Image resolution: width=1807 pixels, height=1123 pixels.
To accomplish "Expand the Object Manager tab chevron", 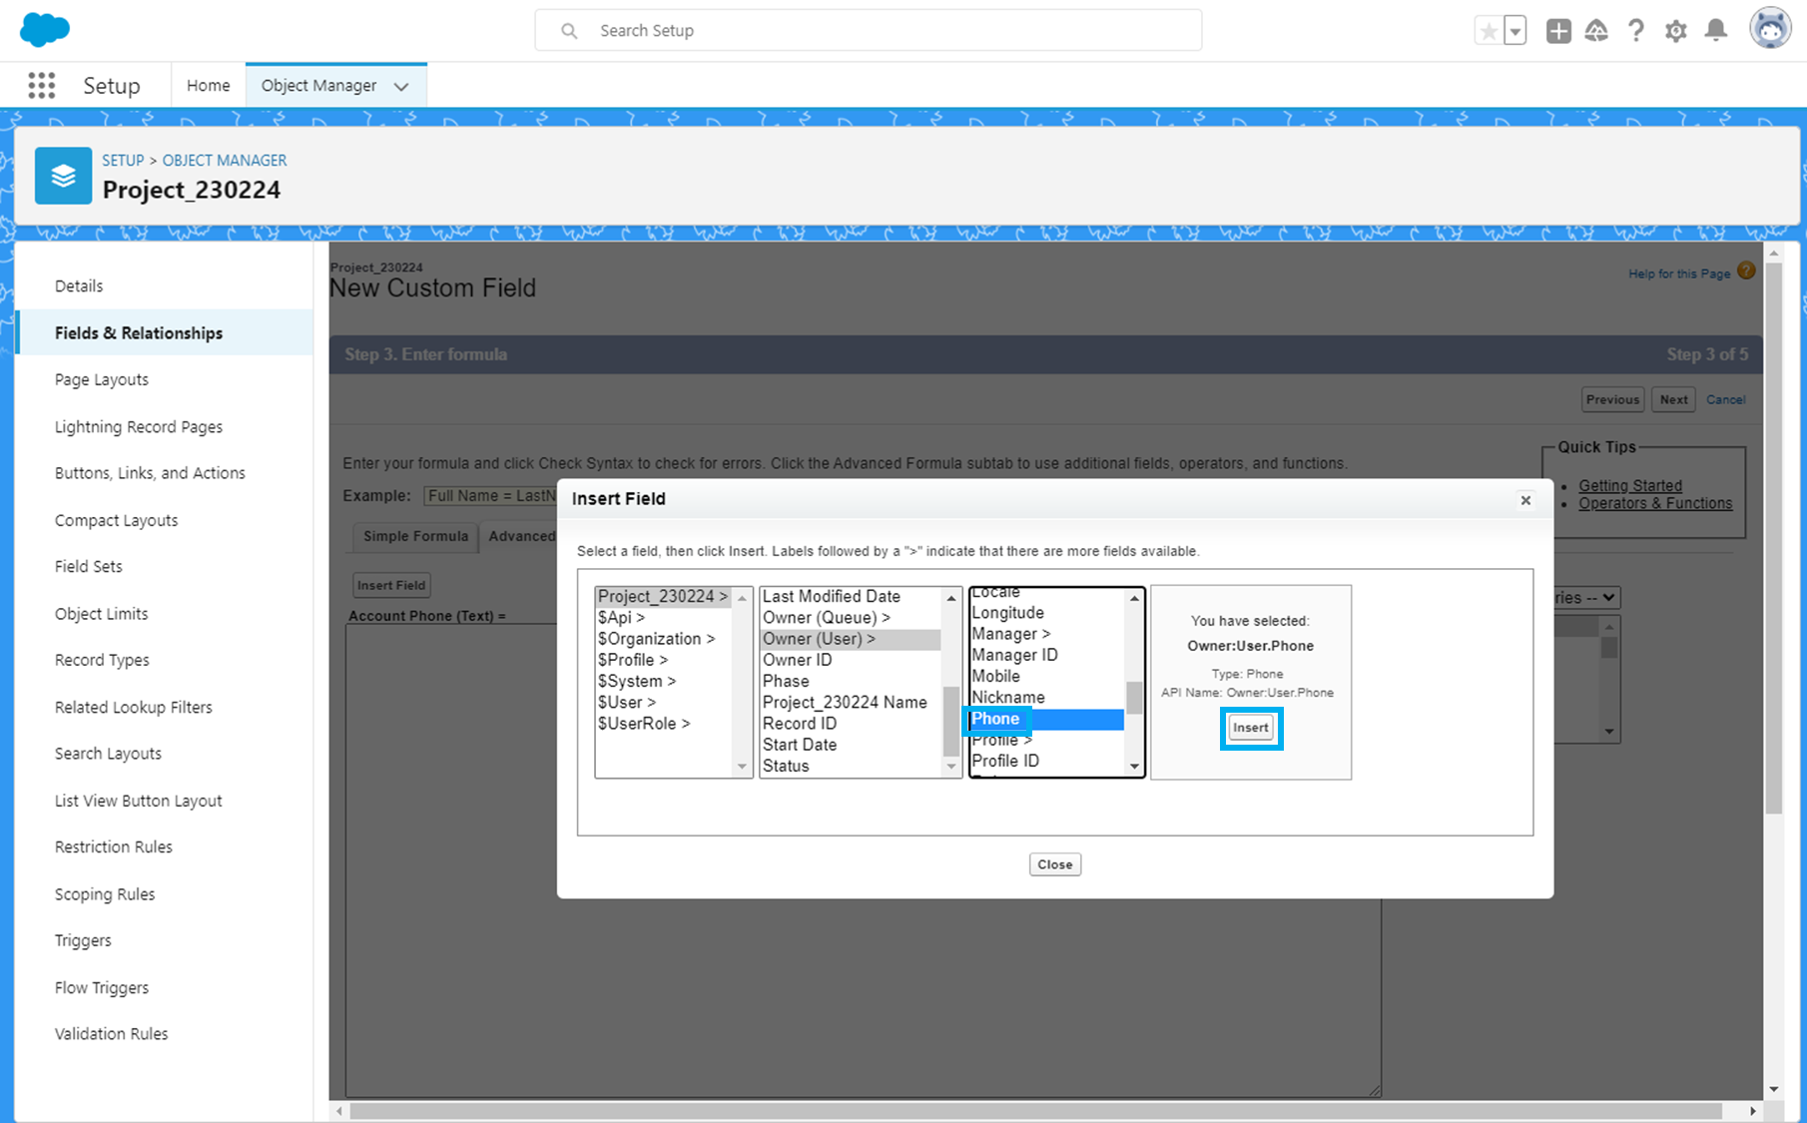I will (x=401, y=86).
